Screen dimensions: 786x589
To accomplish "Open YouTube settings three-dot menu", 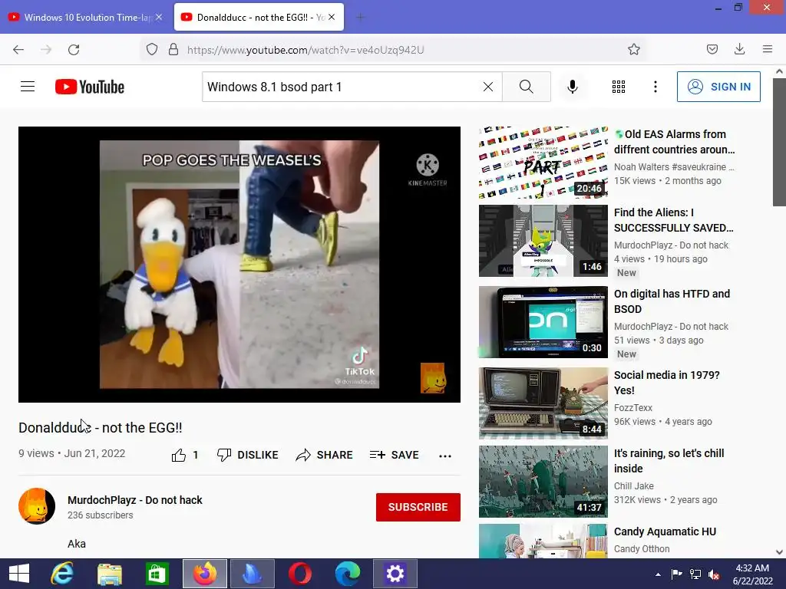I will [x=656, y=87].
